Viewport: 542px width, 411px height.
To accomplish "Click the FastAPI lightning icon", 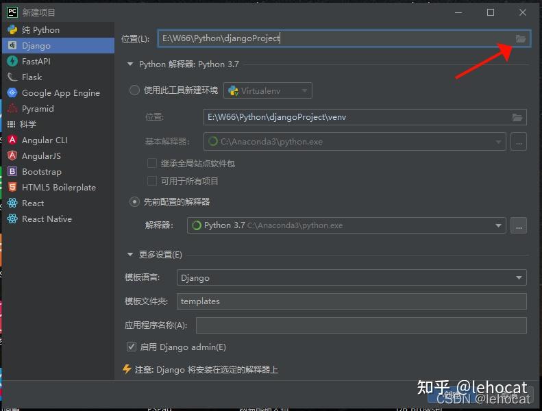I will [x=12, y=61].
